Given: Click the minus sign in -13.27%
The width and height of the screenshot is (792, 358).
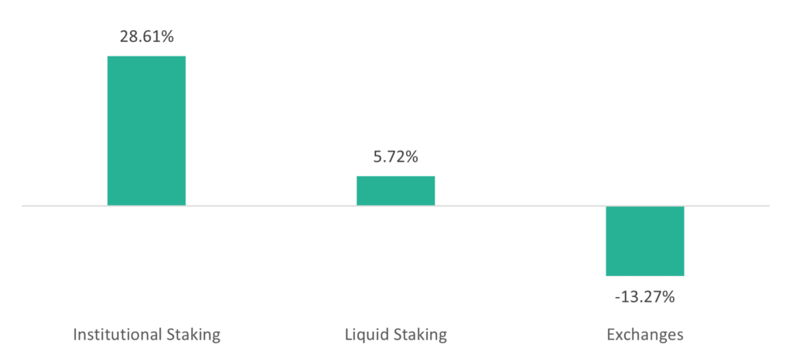Looking at the screenshot, I should (618, 298).
